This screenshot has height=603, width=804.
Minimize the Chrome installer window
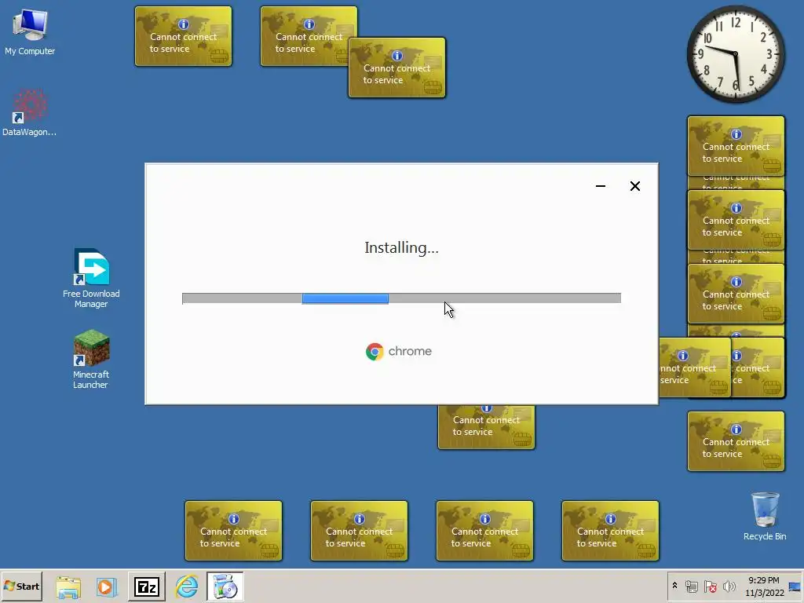(x=601, y=185)
